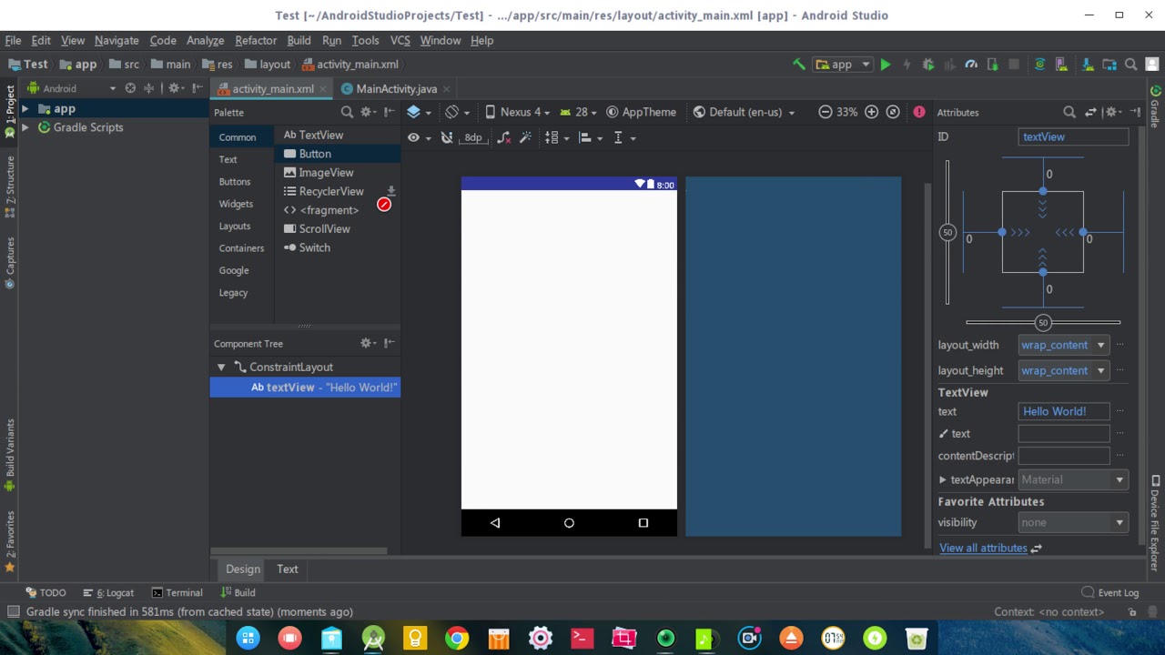Zoom out the design with minus icon
1165x655 pixels.
[825, 112]
